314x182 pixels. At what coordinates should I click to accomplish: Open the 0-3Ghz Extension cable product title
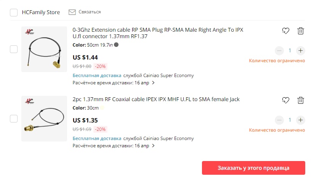click(x=158, y=33)
